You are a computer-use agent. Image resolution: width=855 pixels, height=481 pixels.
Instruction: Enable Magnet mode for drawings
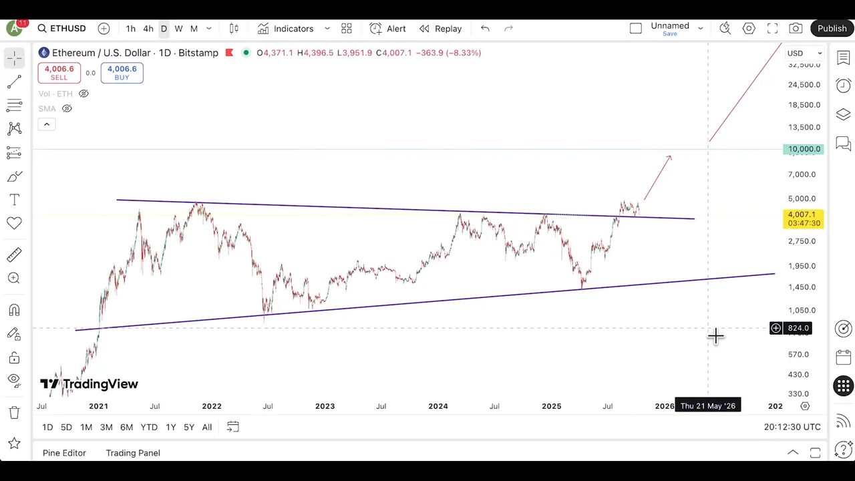[14, 309]
